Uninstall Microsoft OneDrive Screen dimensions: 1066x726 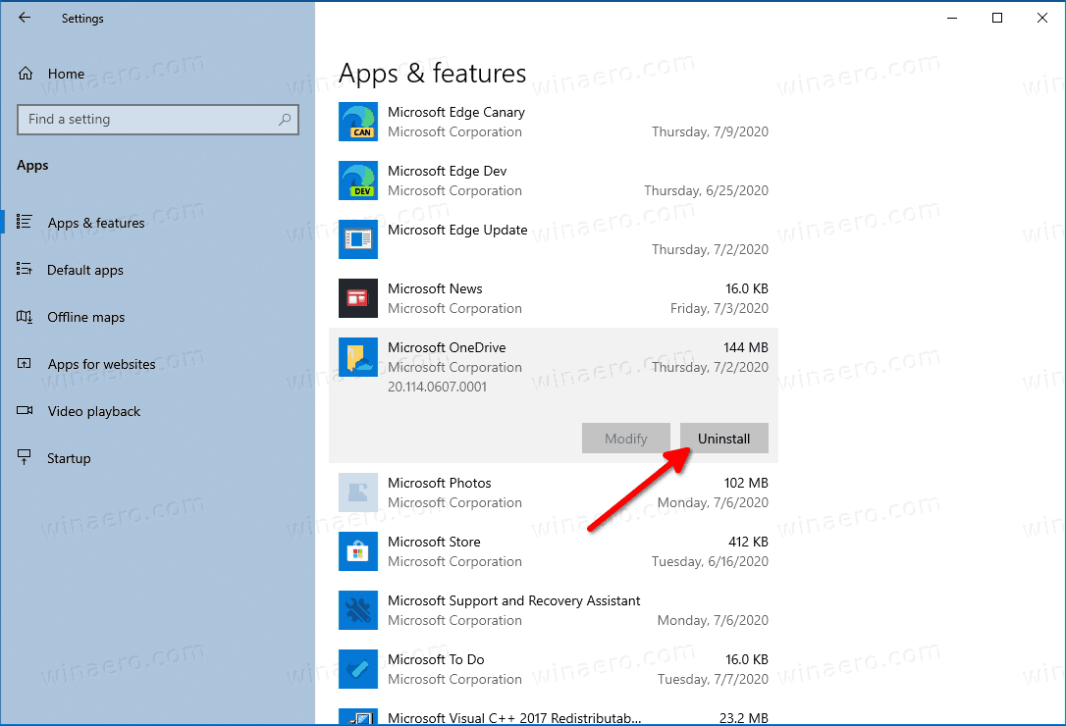(724, 439)
